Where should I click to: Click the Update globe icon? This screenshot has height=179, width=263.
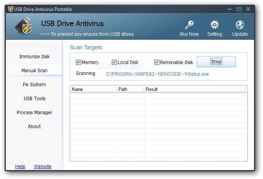click(240, 25)
